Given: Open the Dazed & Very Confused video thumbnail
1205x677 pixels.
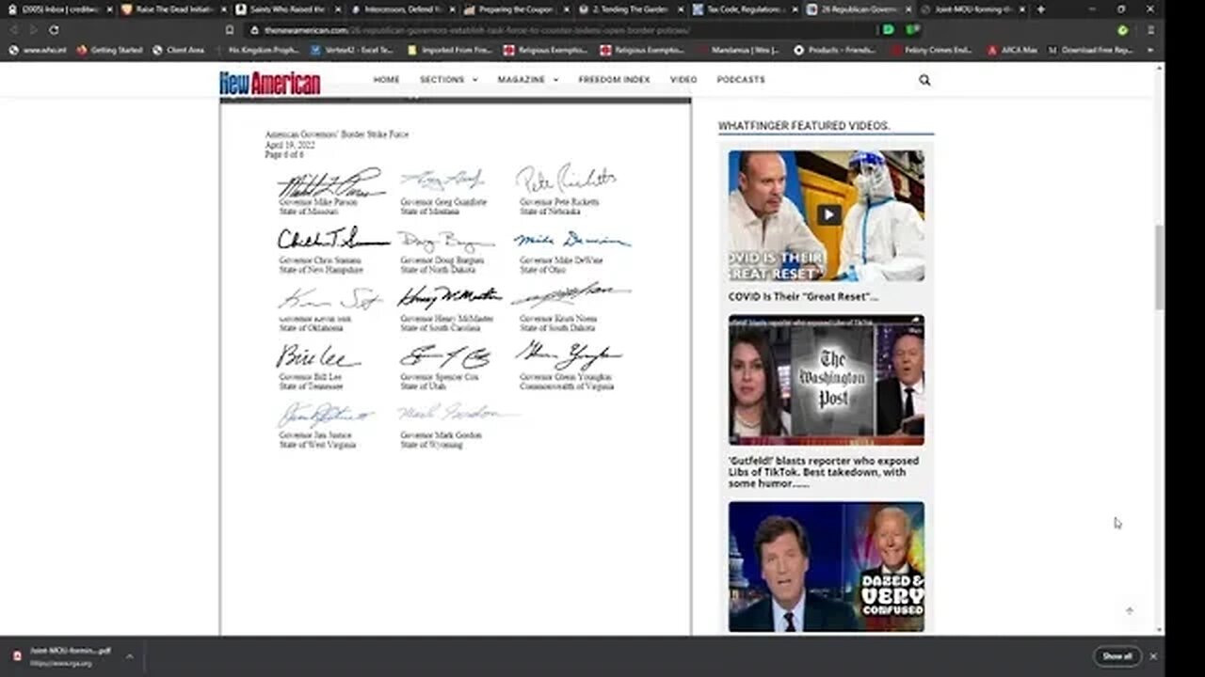Looking at the screenshot, I should click(x=826, y=566).
